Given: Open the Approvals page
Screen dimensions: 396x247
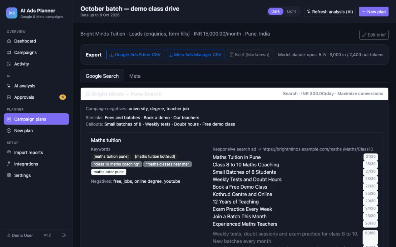Looking at the screenshot, I should (x=36, y=97).
